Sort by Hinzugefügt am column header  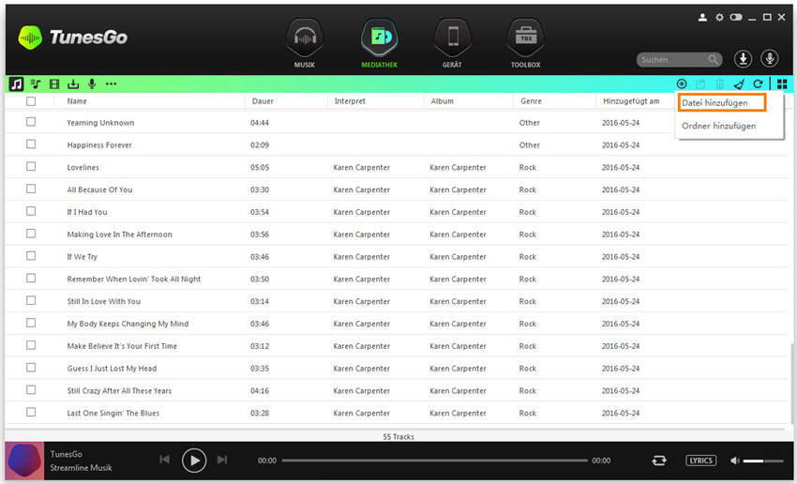[x=631, y=101]
